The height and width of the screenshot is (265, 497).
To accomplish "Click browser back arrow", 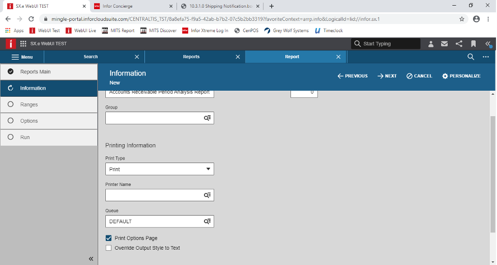I will pyautogui.click(x=8, y=19).
